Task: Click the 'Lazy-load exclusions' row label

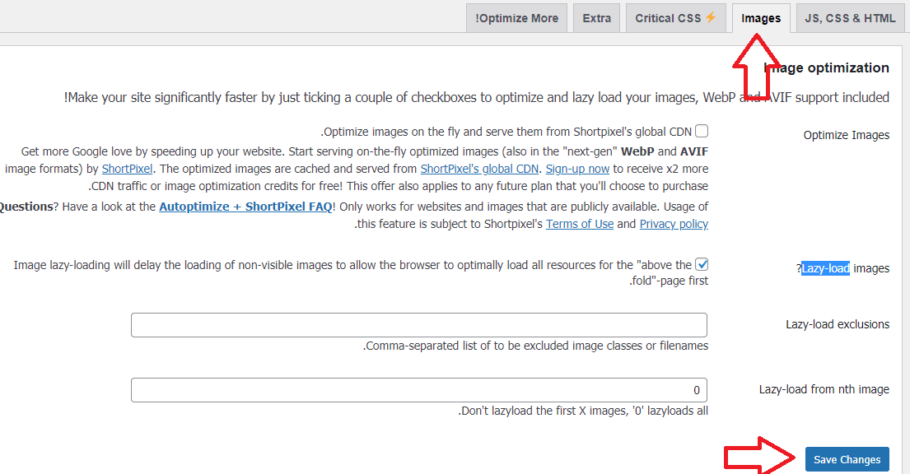Action: (837, 324)
